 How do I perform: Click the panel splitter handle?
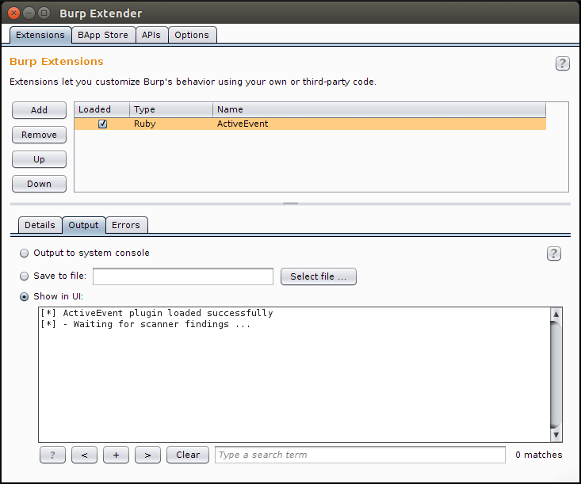pyautogui.click(x=290, y=204)
